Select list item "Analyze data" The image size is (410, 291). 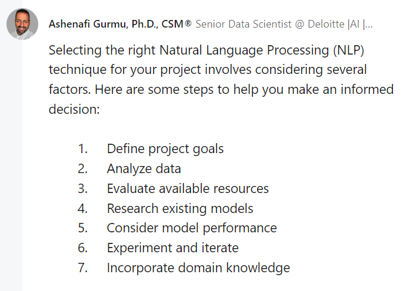(x=144, y=169)
